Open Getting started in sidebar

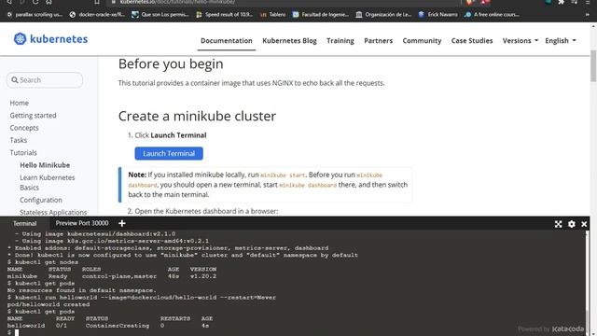[x=34, y=116]
